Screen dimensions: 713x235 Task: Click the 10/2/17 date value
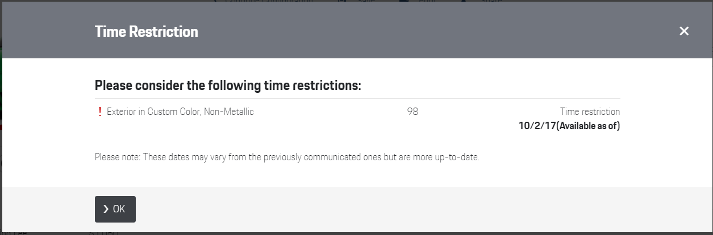537,126
